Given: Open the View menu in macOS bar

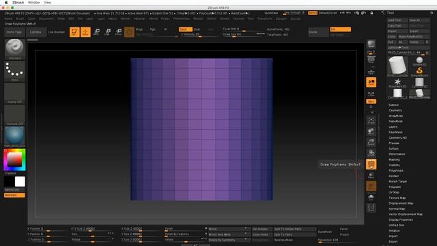Looking at the screenshot, I should pos(47,2).
